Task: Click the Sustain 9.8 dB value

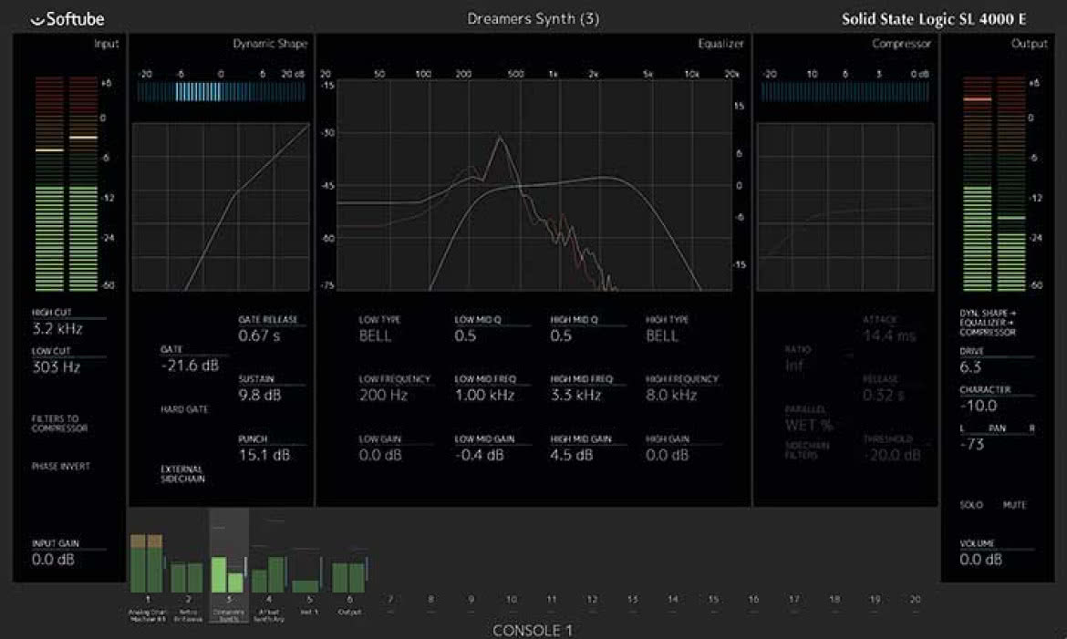Action: (259, 395)
